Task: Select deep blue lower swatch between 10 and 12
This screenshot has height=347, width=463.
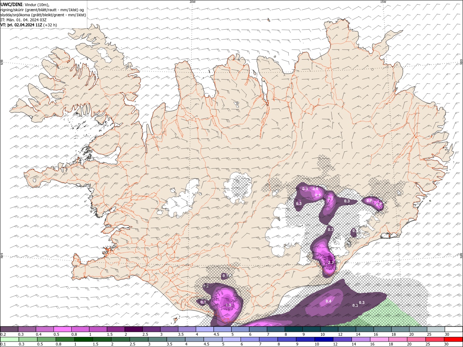Action: 325,339
